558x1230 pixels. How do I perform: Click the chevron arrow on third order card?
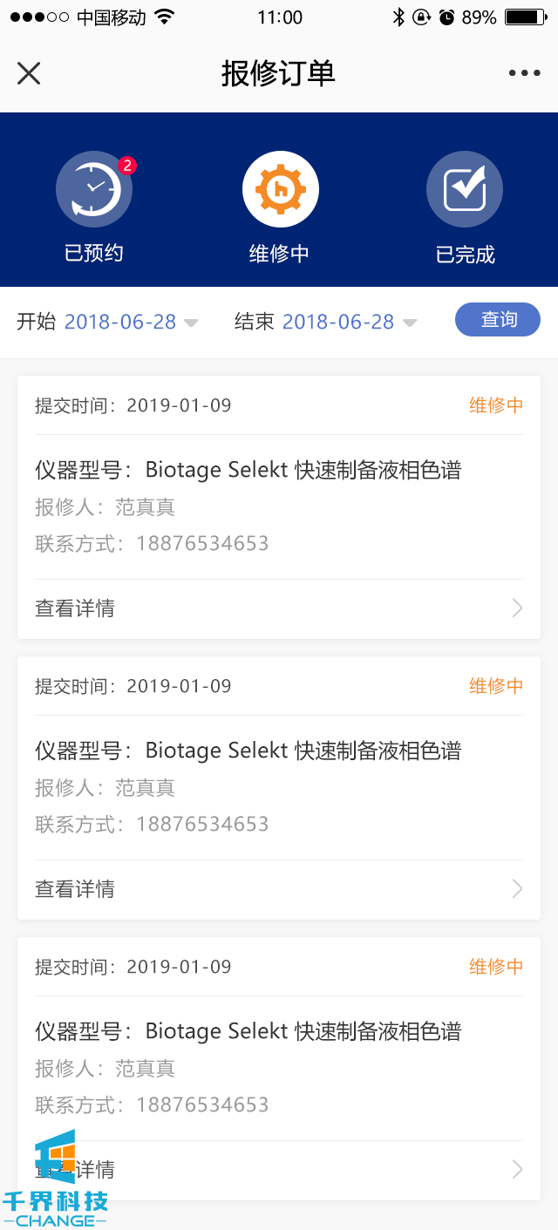click(517, 1170)
